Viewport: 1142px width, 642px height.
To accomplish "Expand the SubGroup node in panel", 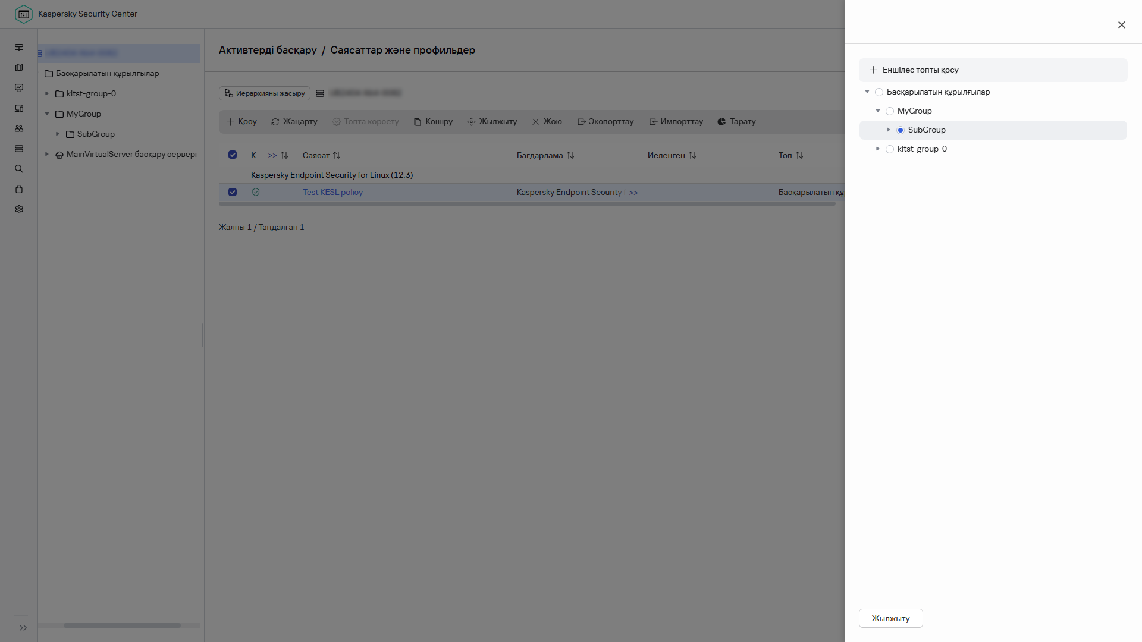I will pos(889,130).
